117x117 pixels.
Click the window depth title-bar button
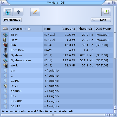[x=114, y=3]
